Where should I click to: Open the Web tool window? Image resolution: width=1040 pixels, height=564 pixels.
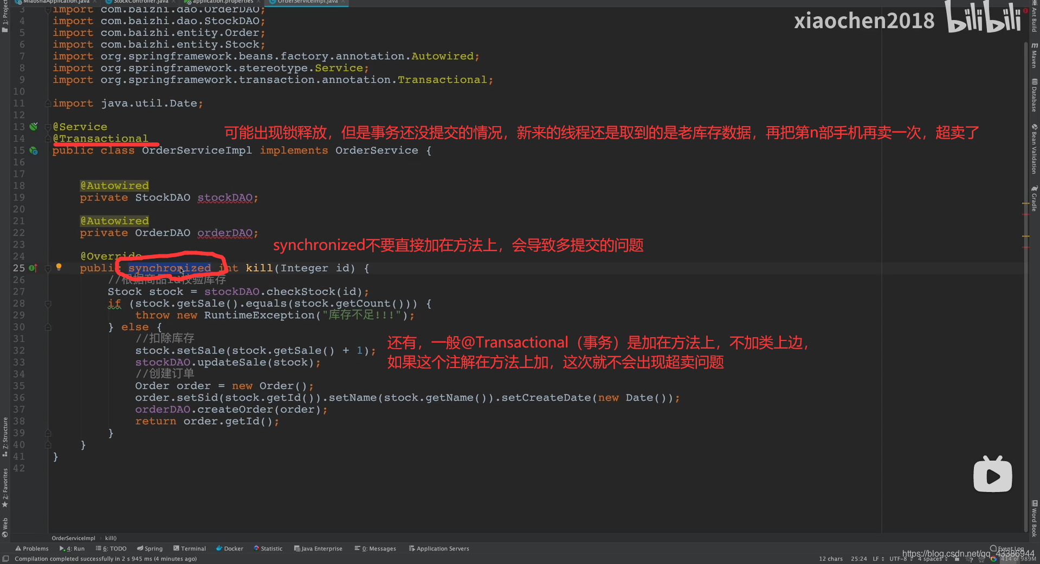pos(5,528)
